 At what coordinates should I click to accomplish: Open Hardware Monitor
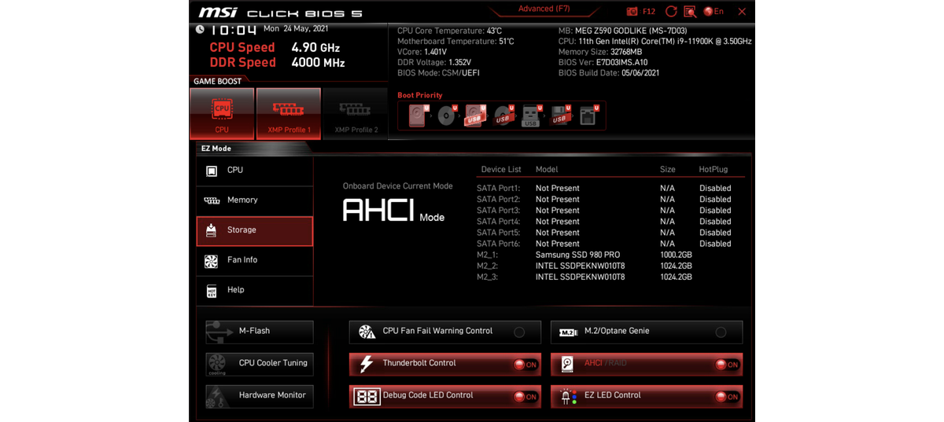(260, 396)
